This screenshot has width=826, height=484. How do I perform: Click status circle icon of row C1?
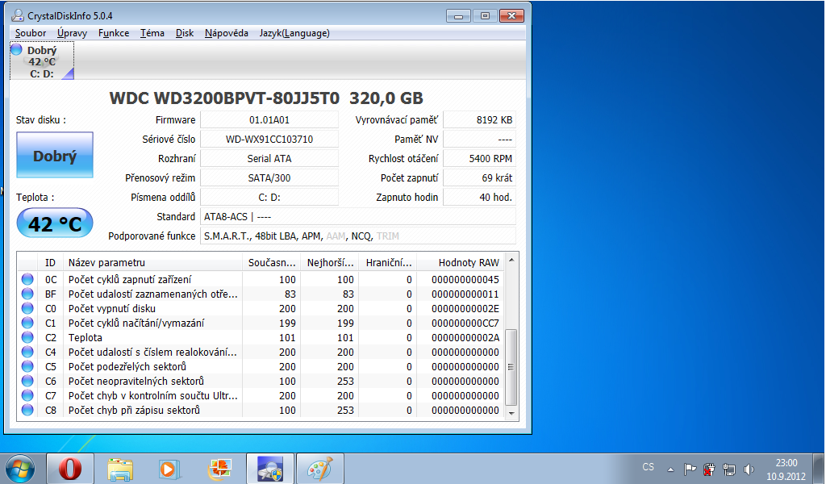[x=27, y=323]
